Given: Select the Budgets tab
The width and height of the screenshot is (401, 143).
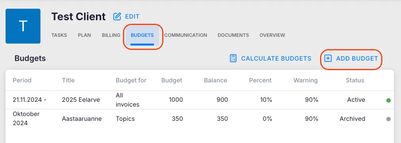Looking at the screenshot, I should click(142, 35).
